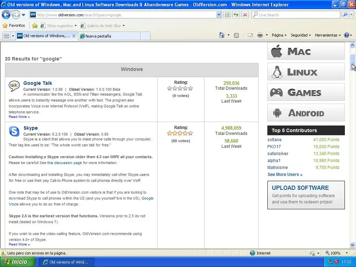Click the Linux category button
The height and width of the screenshot is (267, 356).
pos(306,72)
